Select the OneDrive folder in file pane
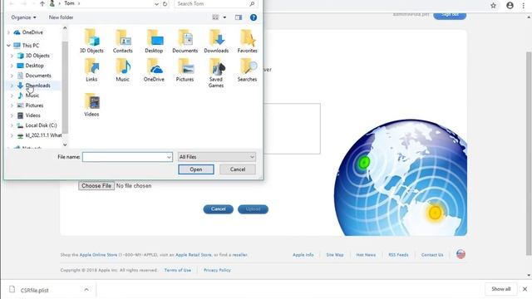Viewport: 532px width, 299px height. coord(154,70)
